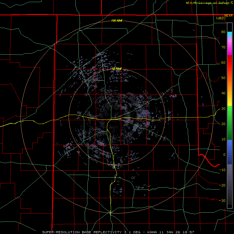Click the 50 value on the dBZ scale
The image size is (234, 234).
coord(223,78)
